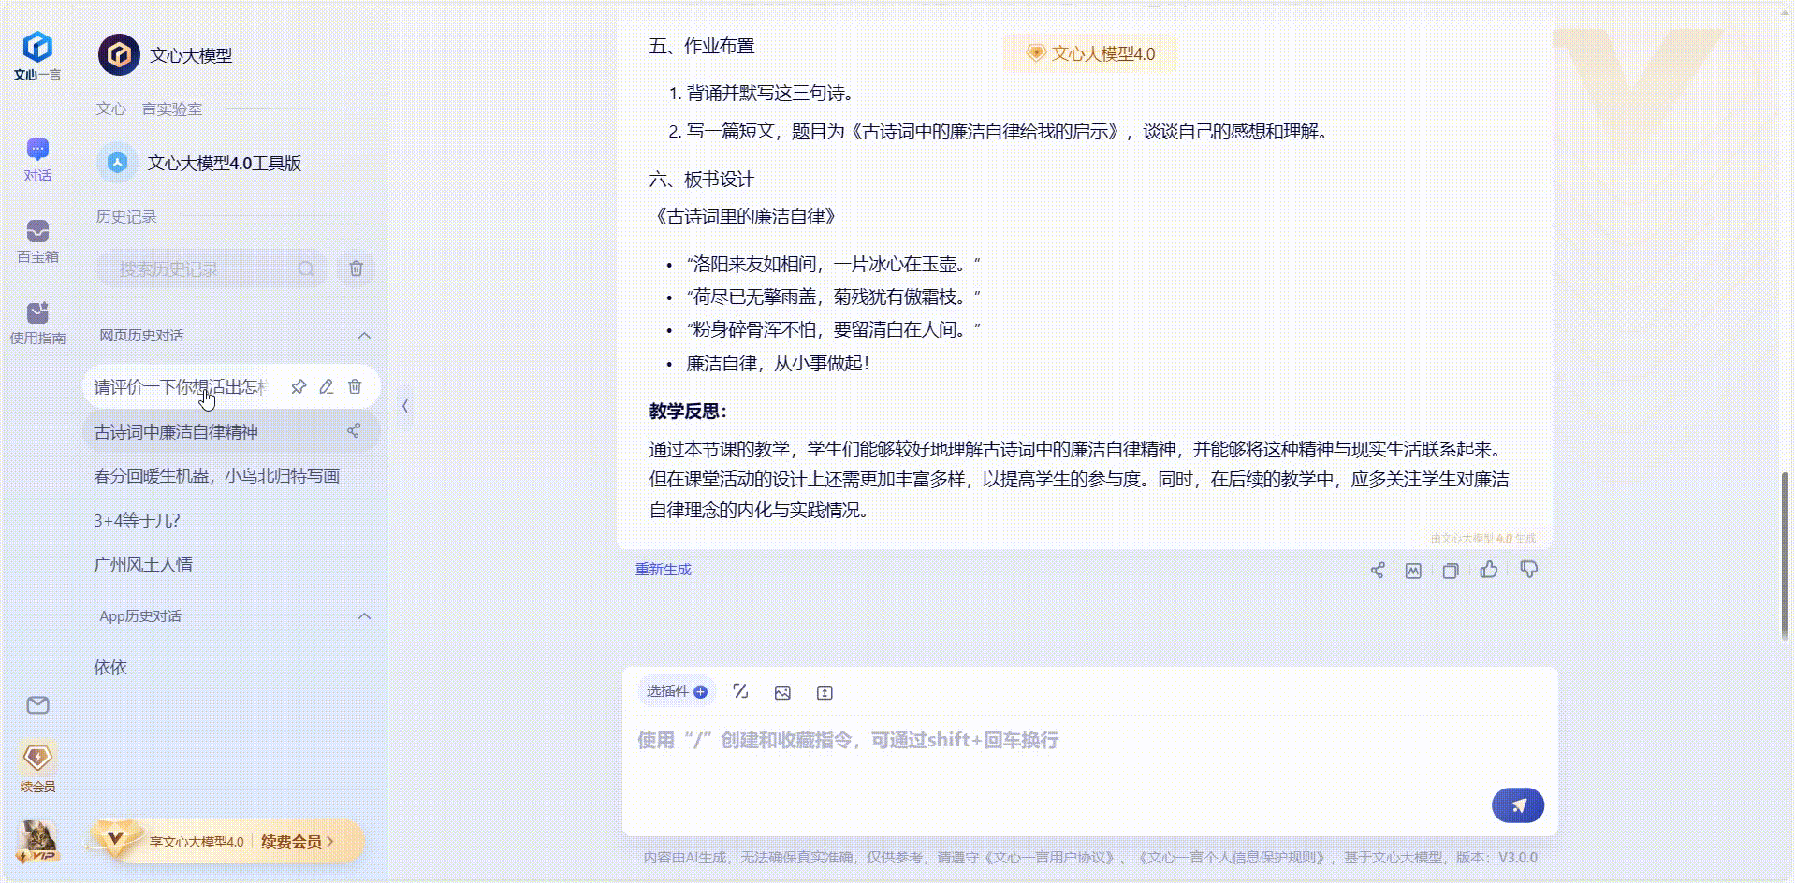Give a thumbs up to the response
This screenshot has width=1795, height=883.
[1489, 570]
